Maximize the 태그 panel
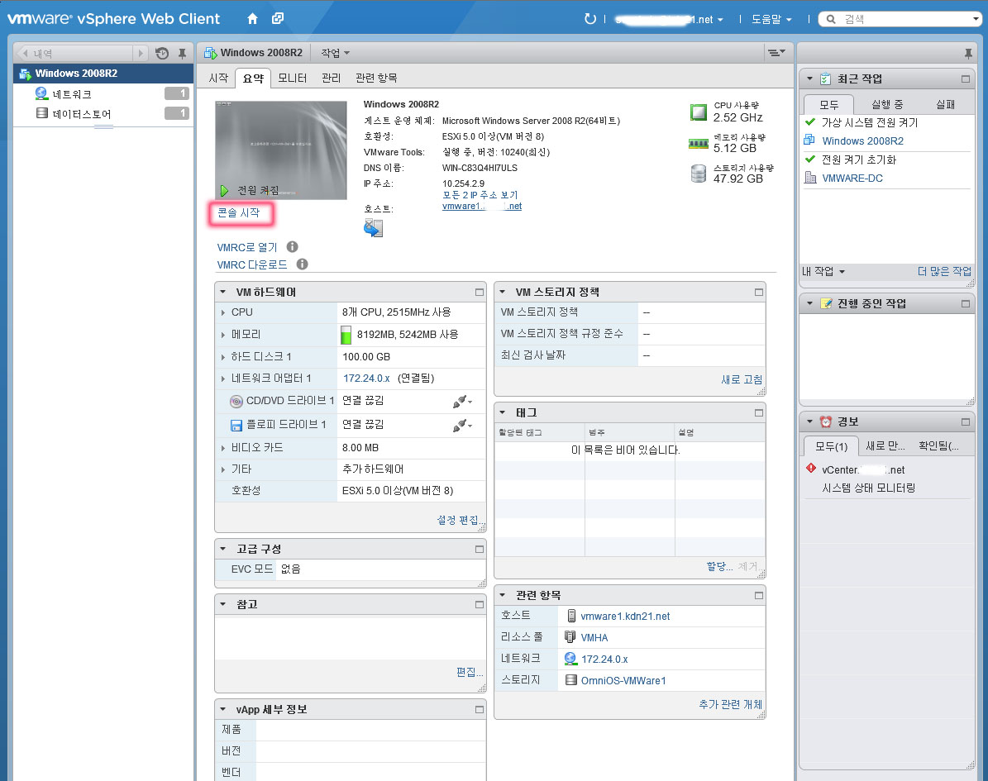 (759, 413)
